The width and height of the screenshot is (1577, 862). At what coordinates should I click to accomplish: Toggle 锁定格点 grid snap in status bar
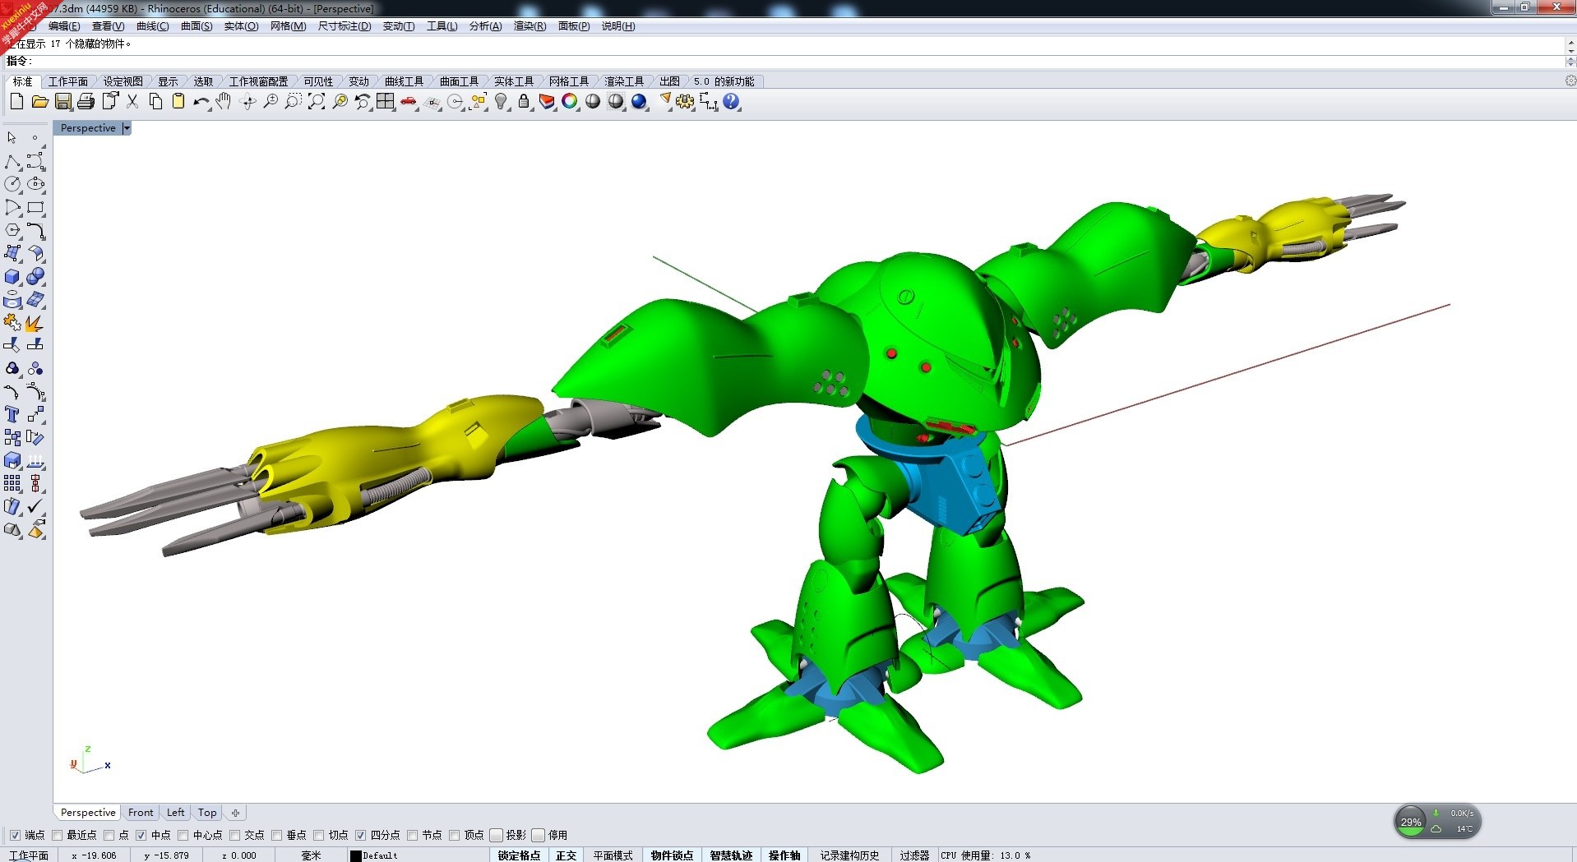click(519, 855)
